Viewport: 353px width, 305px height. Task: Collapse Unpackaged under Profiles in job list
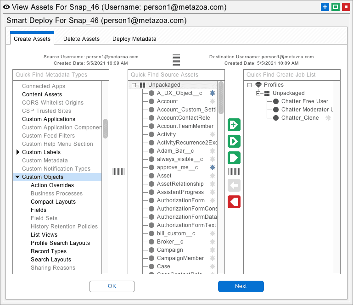point(258,93)
